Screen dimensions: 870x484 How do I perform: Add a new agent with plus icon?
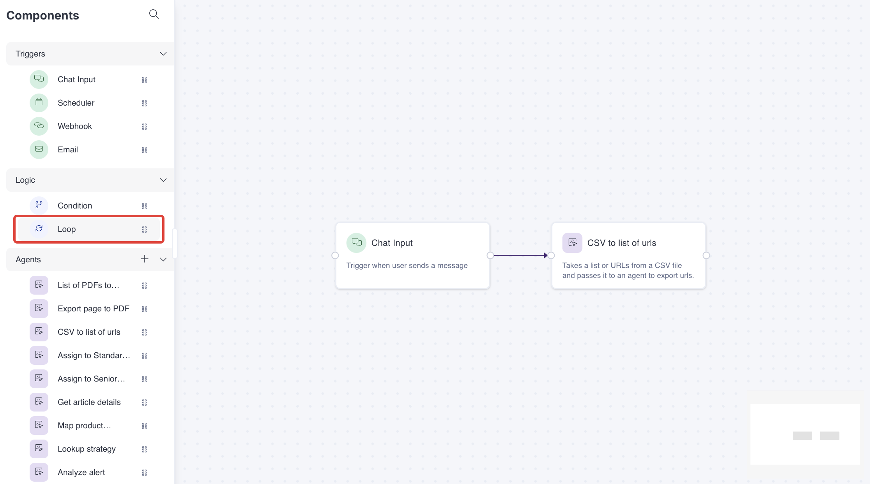(x=145, y=259)
